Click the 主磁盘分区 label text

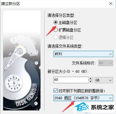(x=68, y=22)
